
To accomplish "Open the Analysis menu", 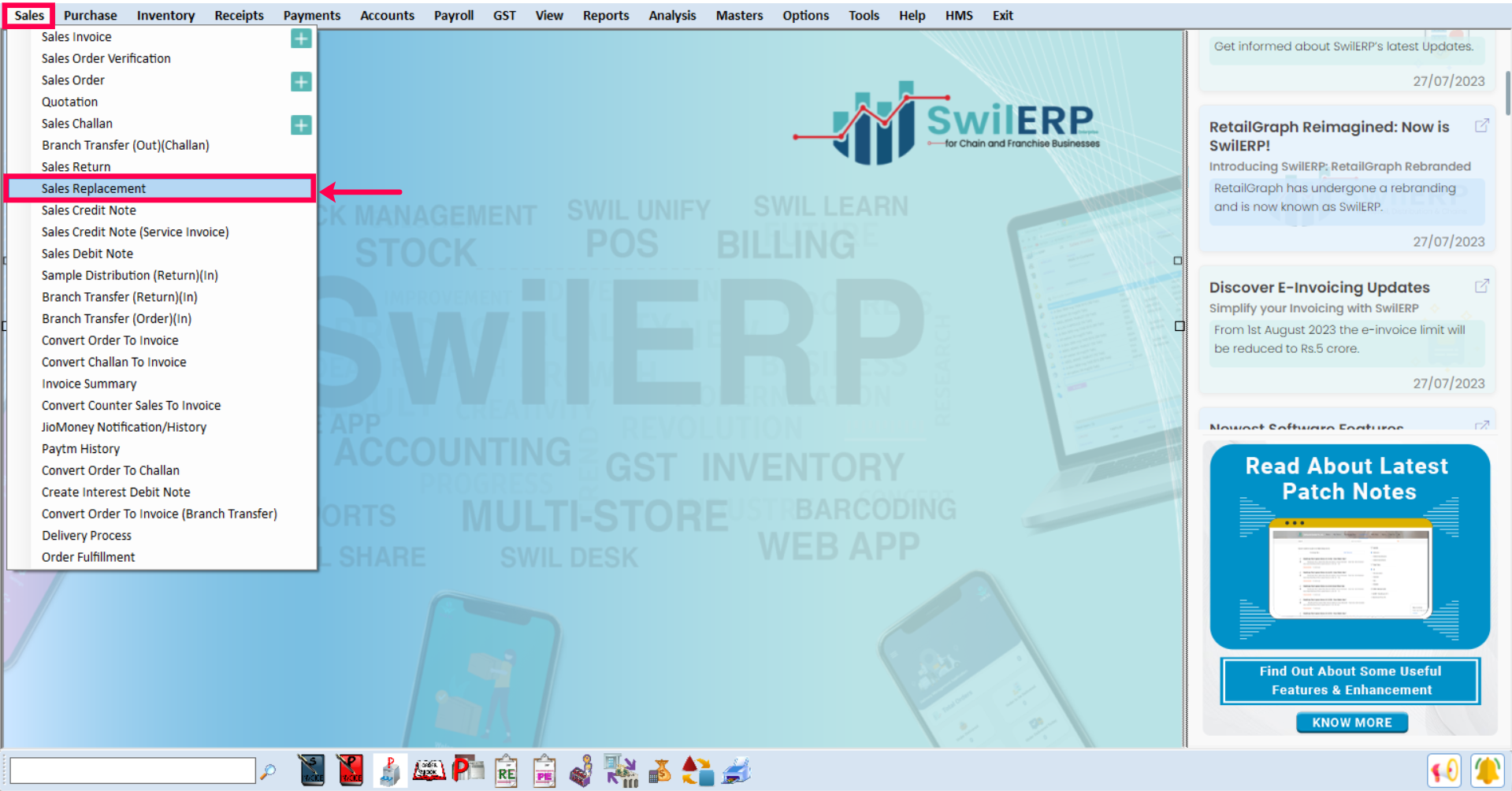I will click(x=672, y=15).
